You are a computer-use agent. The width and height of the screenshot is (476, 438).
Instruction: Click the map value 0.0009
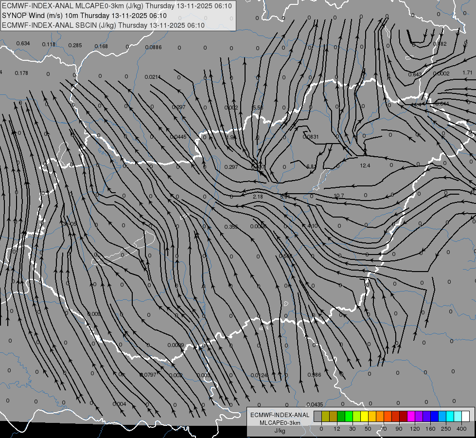point(176,345)
